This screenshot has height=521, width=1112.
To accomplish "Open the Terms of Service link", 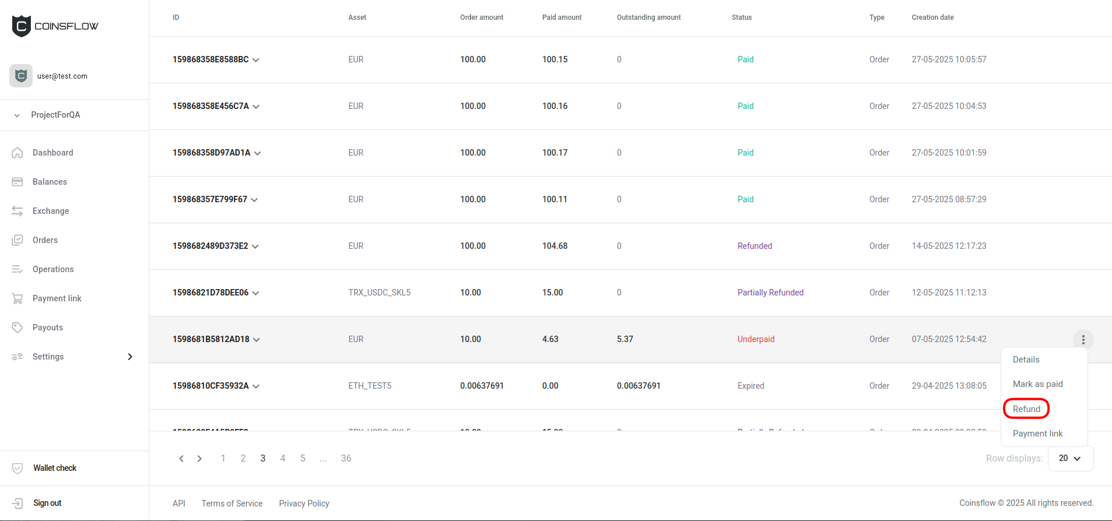I will click(232, 504).
